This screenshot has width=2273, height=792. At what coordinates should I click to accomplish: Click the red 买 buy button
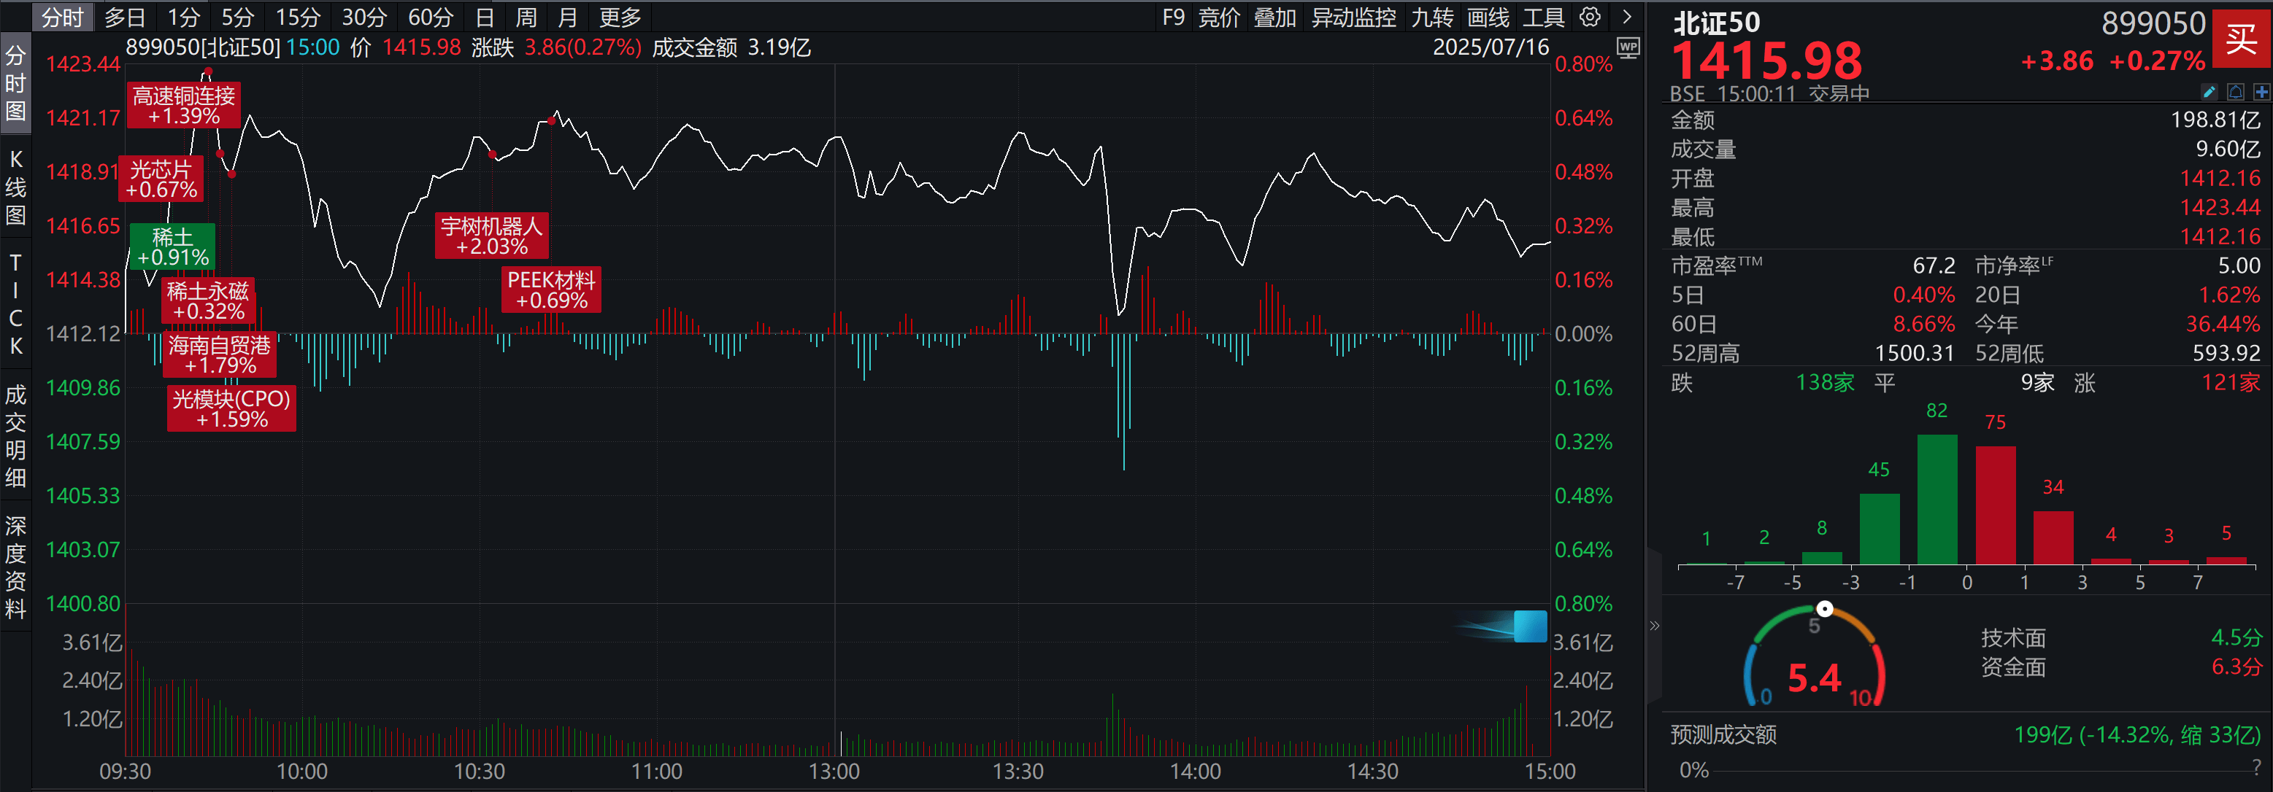click(2240, 39)
